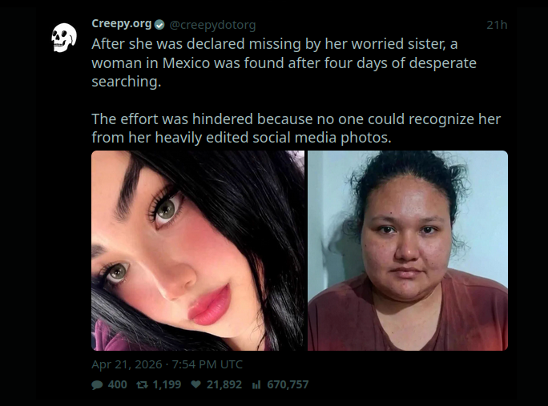
Task: Click the 1,199 retweets count
Action: [167, 384]
